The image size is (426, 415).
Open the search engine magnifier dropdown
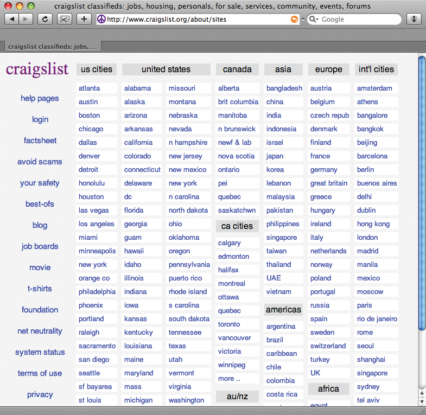click(314, 19)
